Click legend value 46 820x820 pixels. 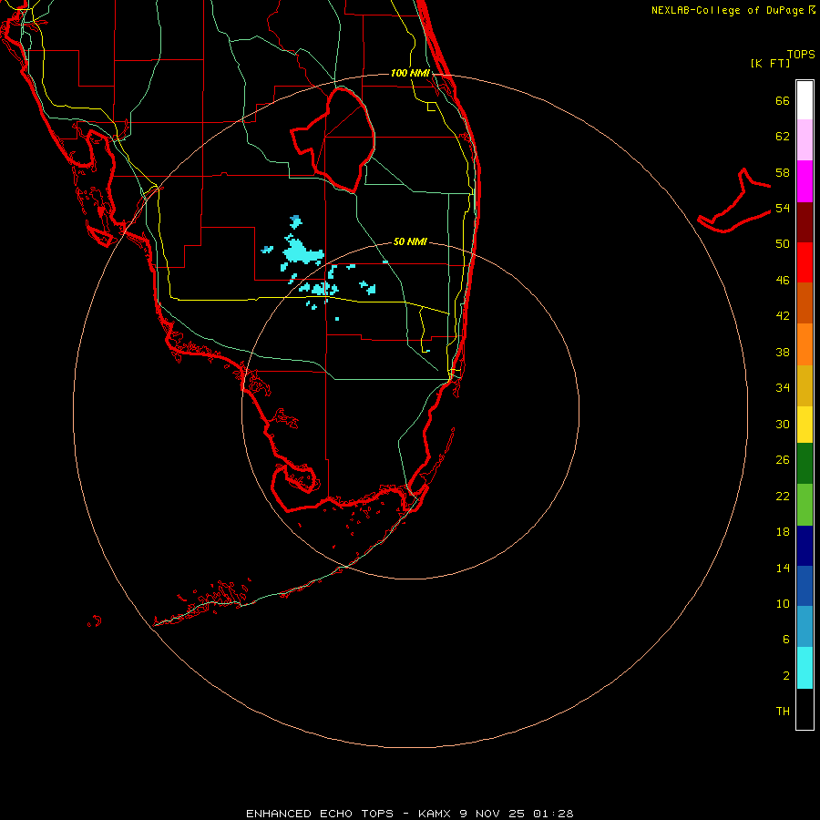click(x=783, y=281)
